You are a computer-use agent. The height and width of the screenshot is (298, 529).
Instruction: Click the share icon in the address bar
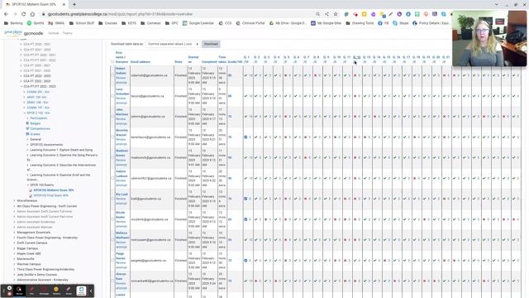(x=326, y=14)
